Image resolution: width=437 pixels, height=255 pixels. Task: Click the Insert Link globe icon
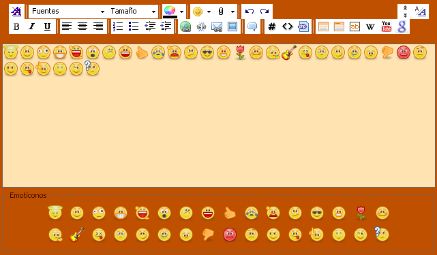pos(185,27)
